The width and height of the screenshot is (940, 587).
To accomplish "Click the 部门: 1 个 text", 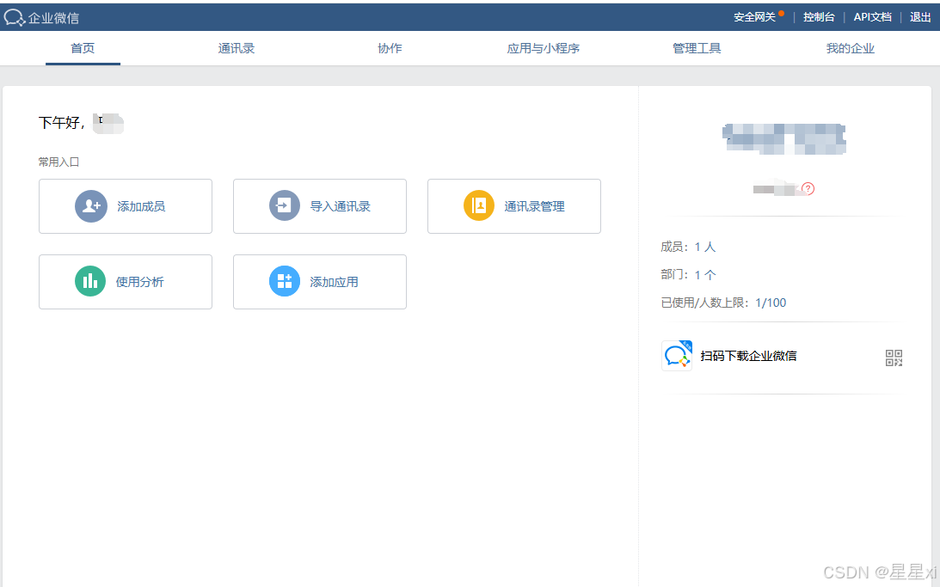I will [x=688, y=275].
